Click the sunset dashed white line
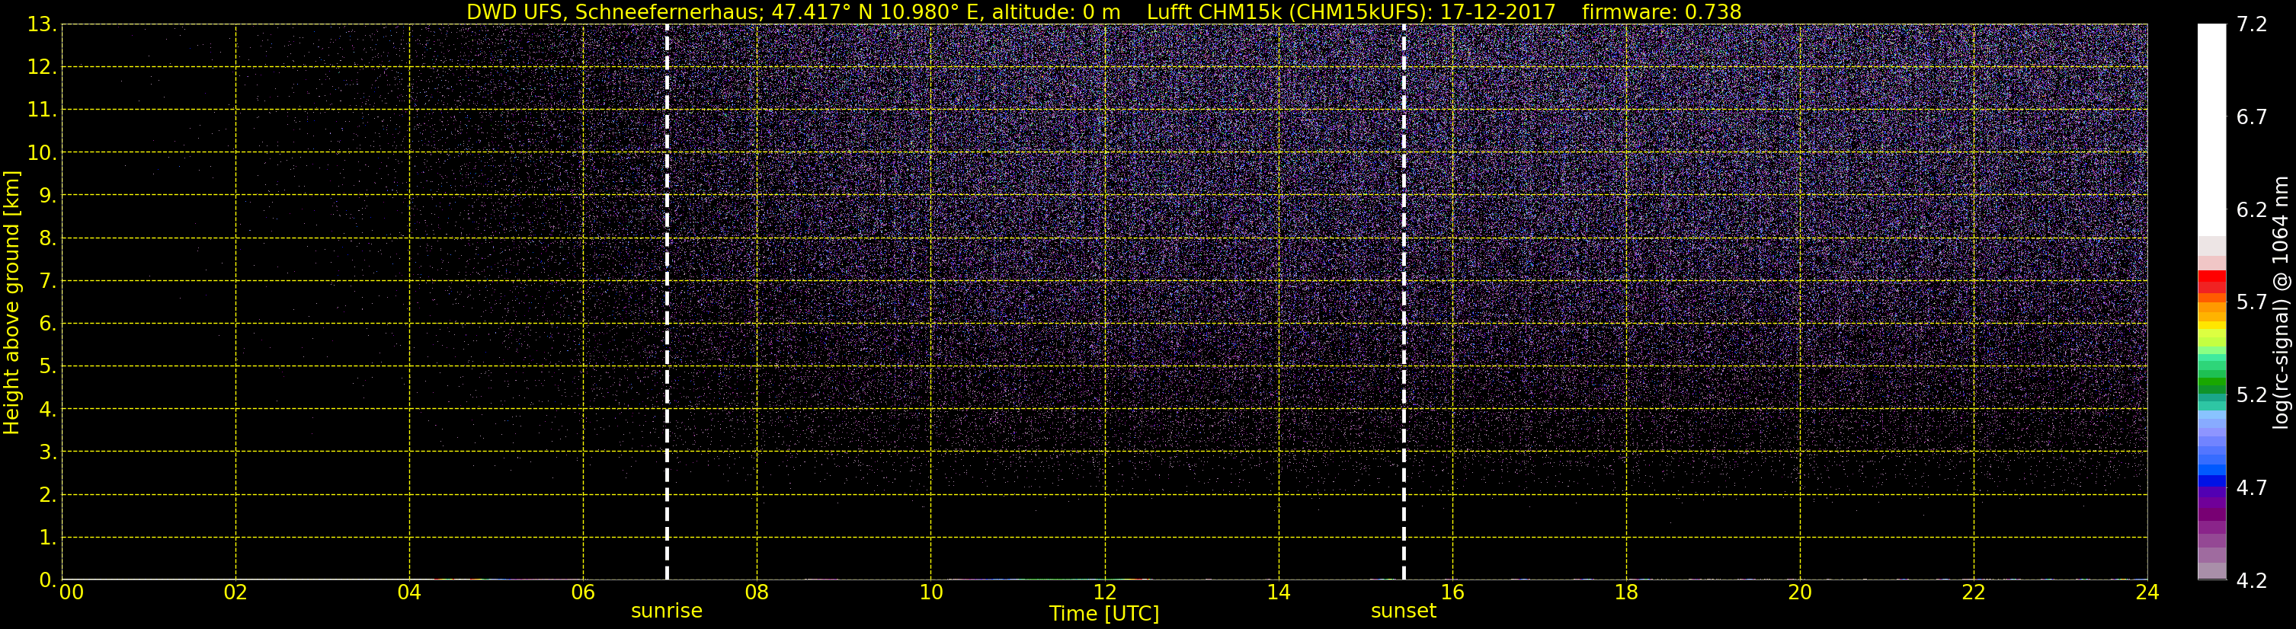The width and height of the screenshot is (2296, 629). [x=1404, y=302]
